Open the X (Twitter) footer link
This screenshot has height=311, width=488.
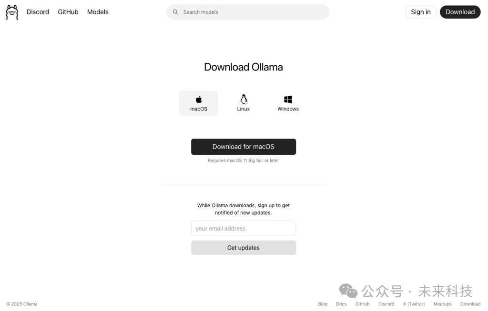pos(414,304)
